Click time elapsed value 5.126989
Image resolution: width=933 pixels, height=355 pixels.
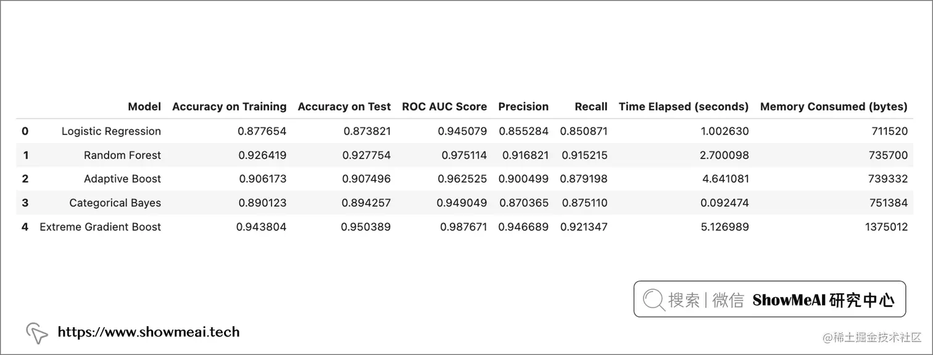(724, 227)
